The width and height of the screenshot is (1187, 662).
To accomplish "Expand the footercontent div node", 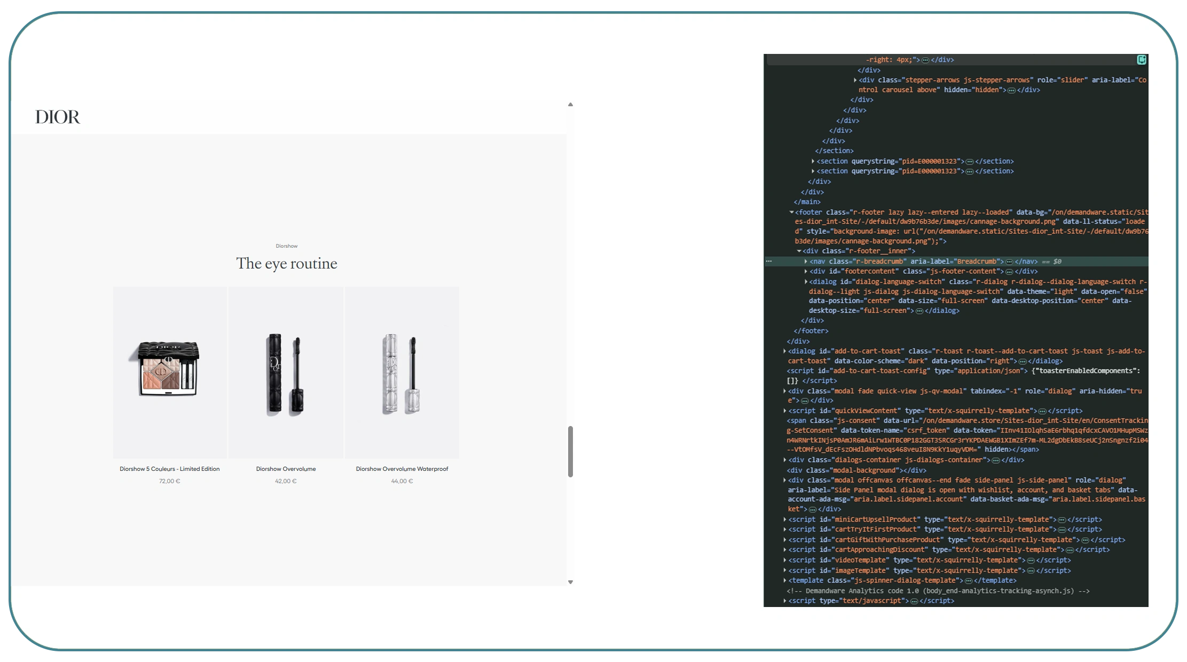I will (806, 271).
